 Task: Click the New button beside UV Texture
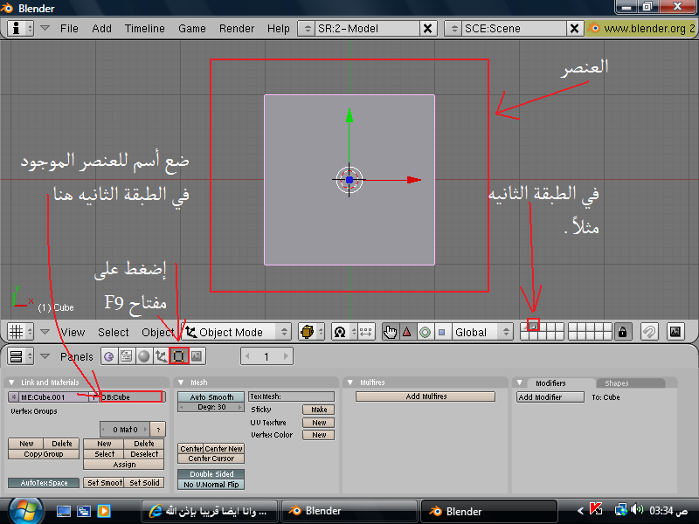click(x=319, y=423)
